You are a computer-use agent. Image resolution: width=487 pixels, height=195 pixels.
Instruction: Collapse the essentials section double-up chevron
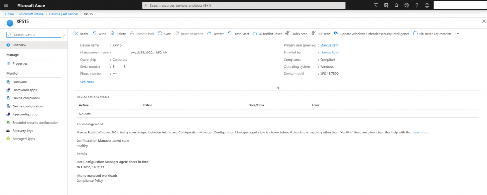pyautogui.click(x=277, y=88)
